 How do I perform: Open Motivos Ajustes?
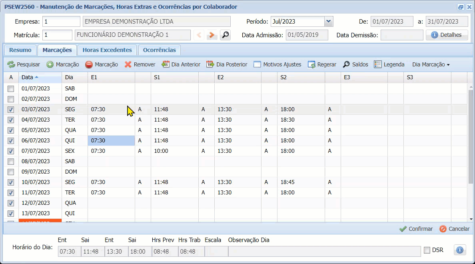pos(257,64)
